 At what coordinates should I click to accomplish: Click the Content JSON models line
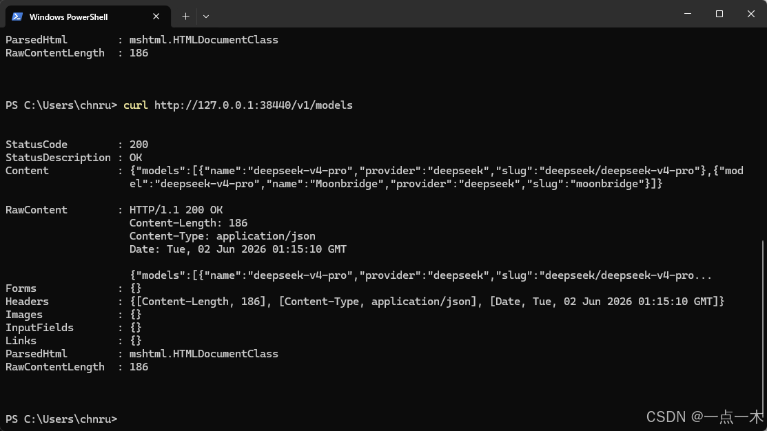coord(436,177)
